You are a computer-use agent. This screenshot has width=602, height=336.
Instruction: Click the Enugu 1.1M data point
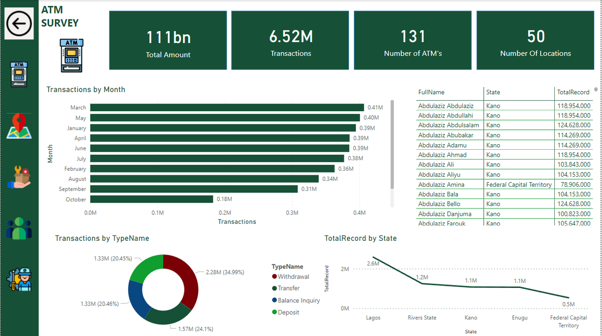(520, 287)
